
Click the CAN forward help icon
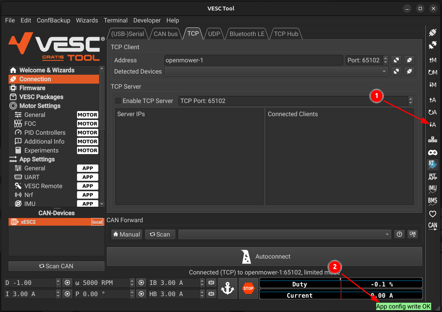click(x=399, y=234)
